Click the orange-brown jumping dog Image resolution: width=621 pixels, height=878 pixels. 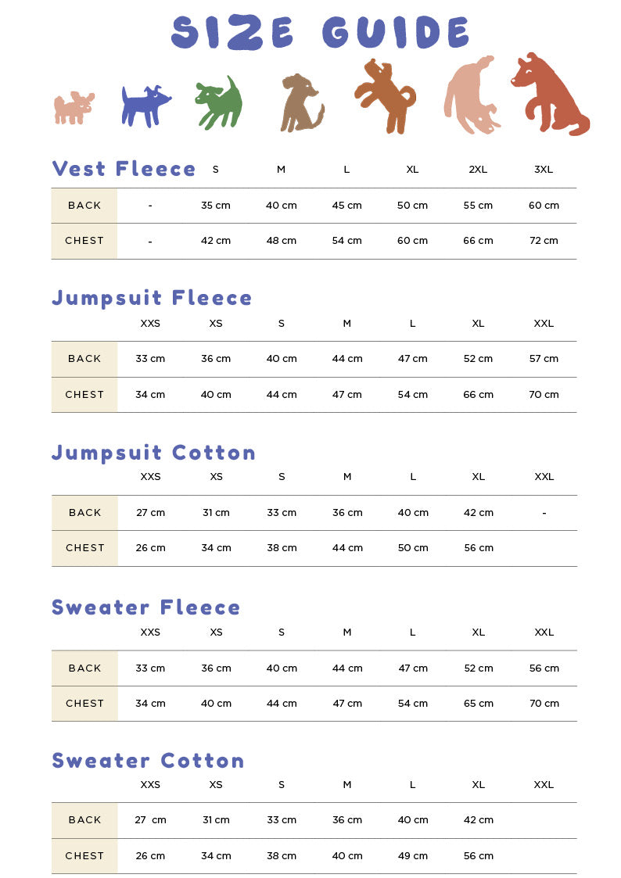(x=386, y=95)
